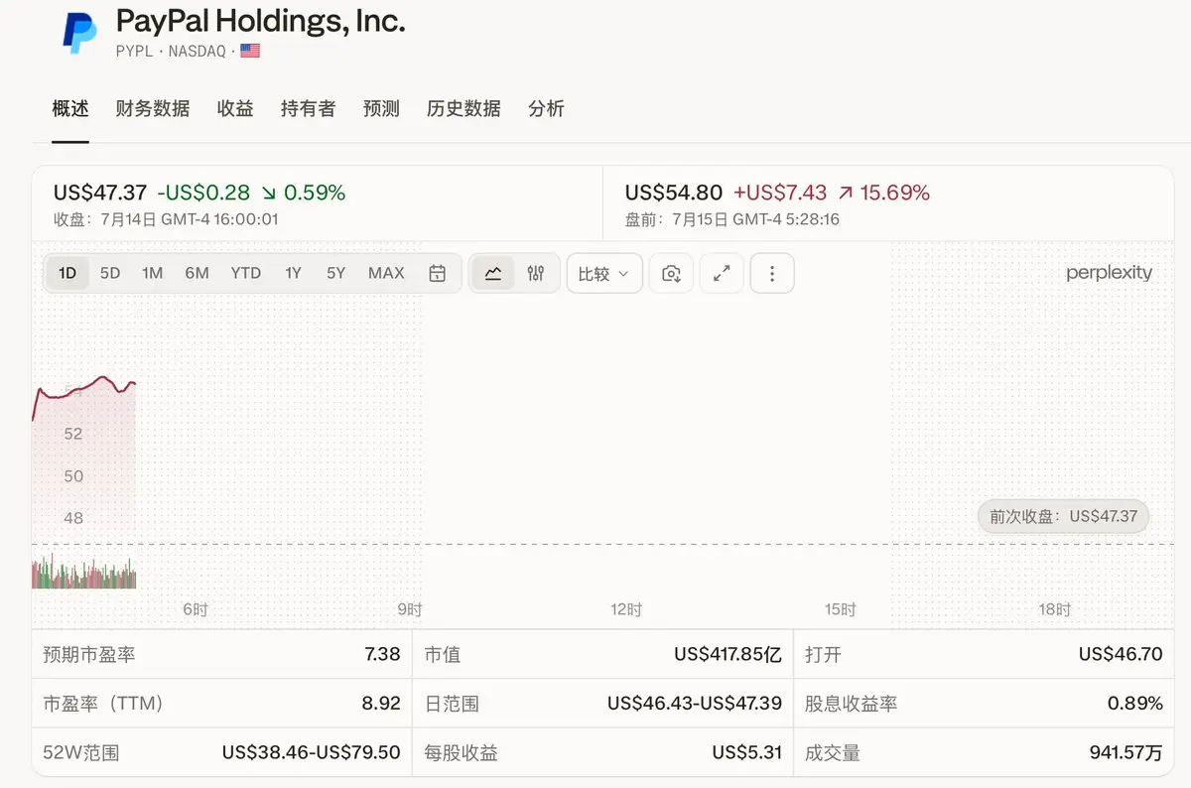
Task: Select the line chart view icon
Action: click(493, 273)
